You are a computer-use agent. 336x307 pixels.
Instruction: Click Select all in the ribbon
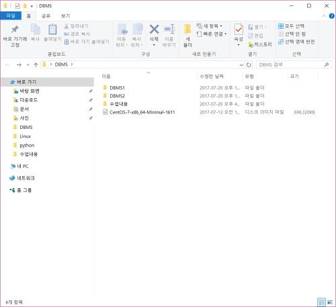click(291, 26)
